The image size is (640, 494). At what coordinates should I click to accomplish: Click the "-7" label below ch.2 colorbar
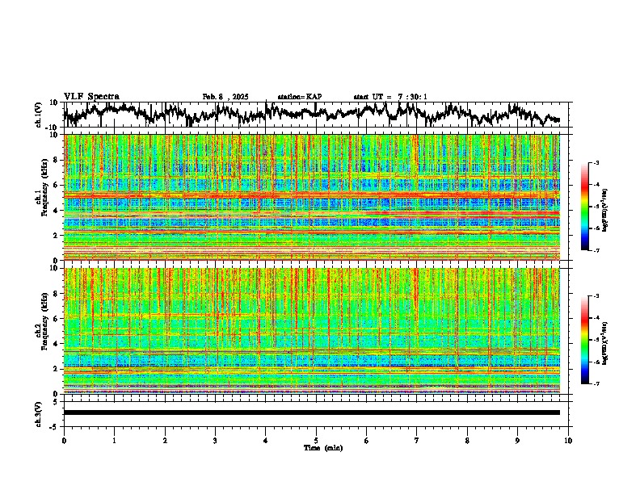click(596, 384)
